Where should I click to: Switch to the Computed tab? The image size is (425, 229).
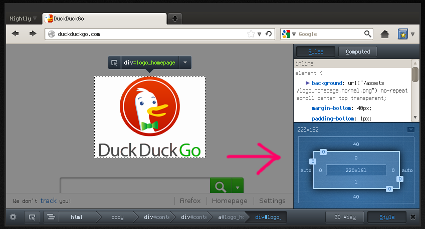coord(358,51)
